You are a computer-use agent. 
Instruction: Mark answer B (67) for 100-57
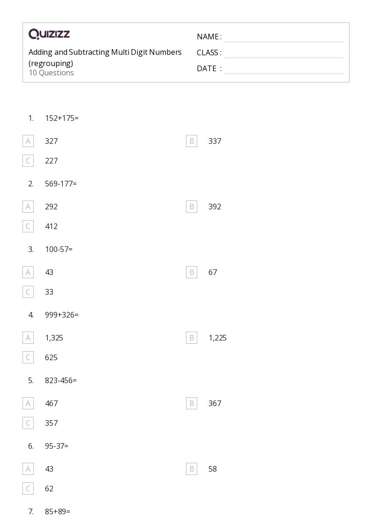192,272
